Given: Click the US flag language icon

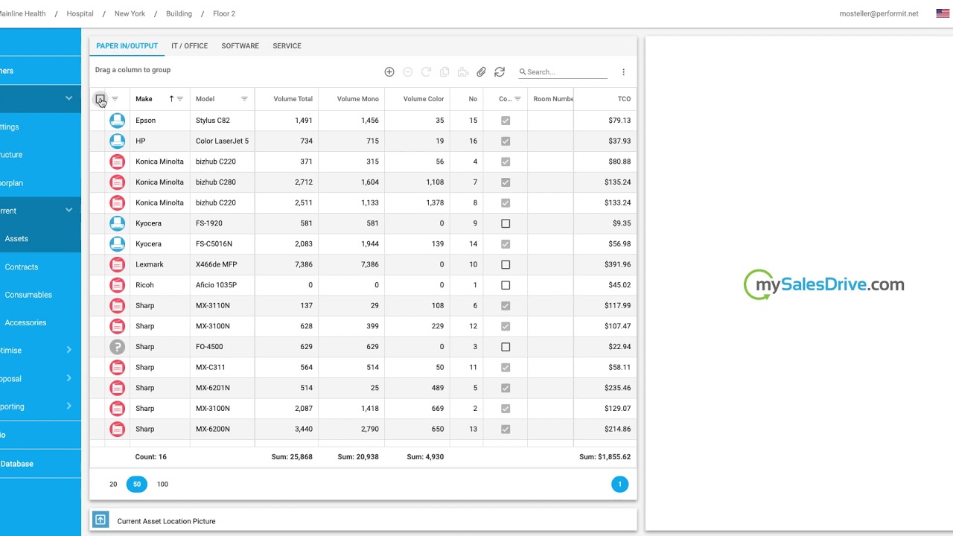Looking at the screenshot, I should (943, 13).
